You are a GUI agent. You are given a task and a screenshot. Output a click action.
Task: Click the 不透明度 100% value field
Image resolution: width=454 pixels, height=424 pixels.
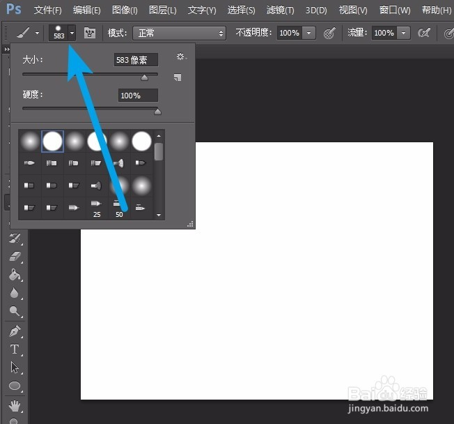[290, 33]
